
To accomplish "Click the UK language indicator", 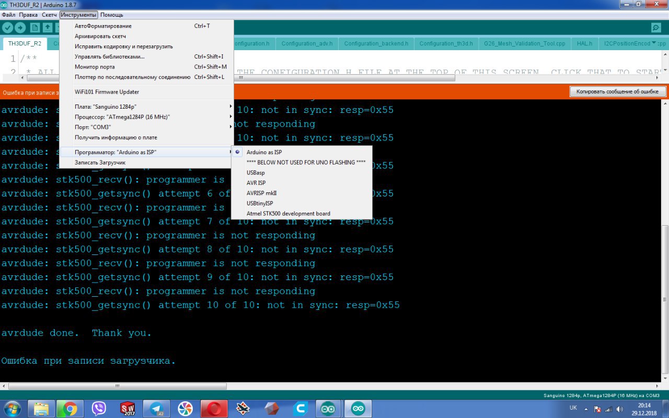I will coord(573,408).
